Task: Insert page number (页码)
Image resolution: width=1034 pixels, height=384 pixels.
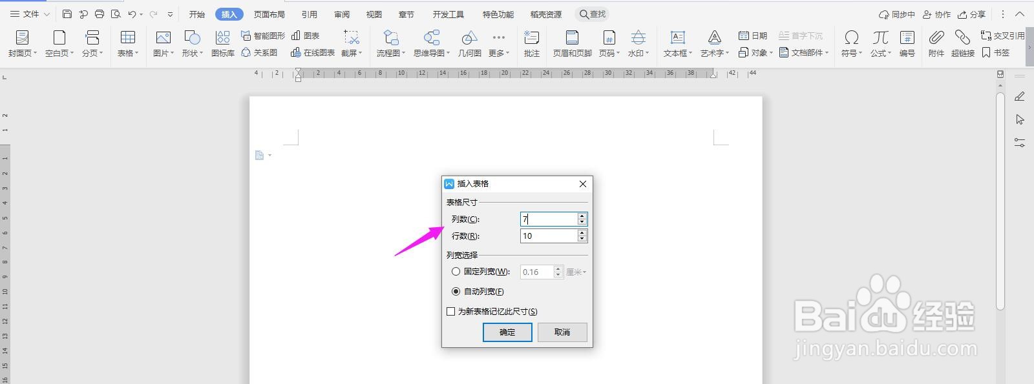Action: (x=609, y=43)
